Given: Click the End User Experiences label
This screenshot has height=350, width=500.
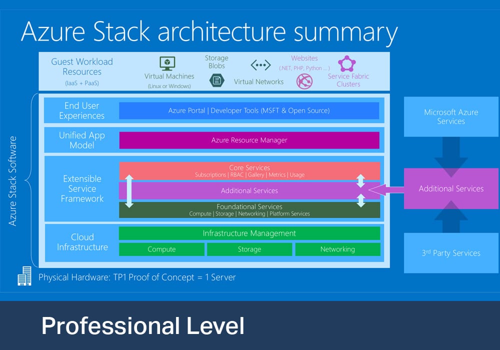Looking at the screenshot, I should point(82,110).
